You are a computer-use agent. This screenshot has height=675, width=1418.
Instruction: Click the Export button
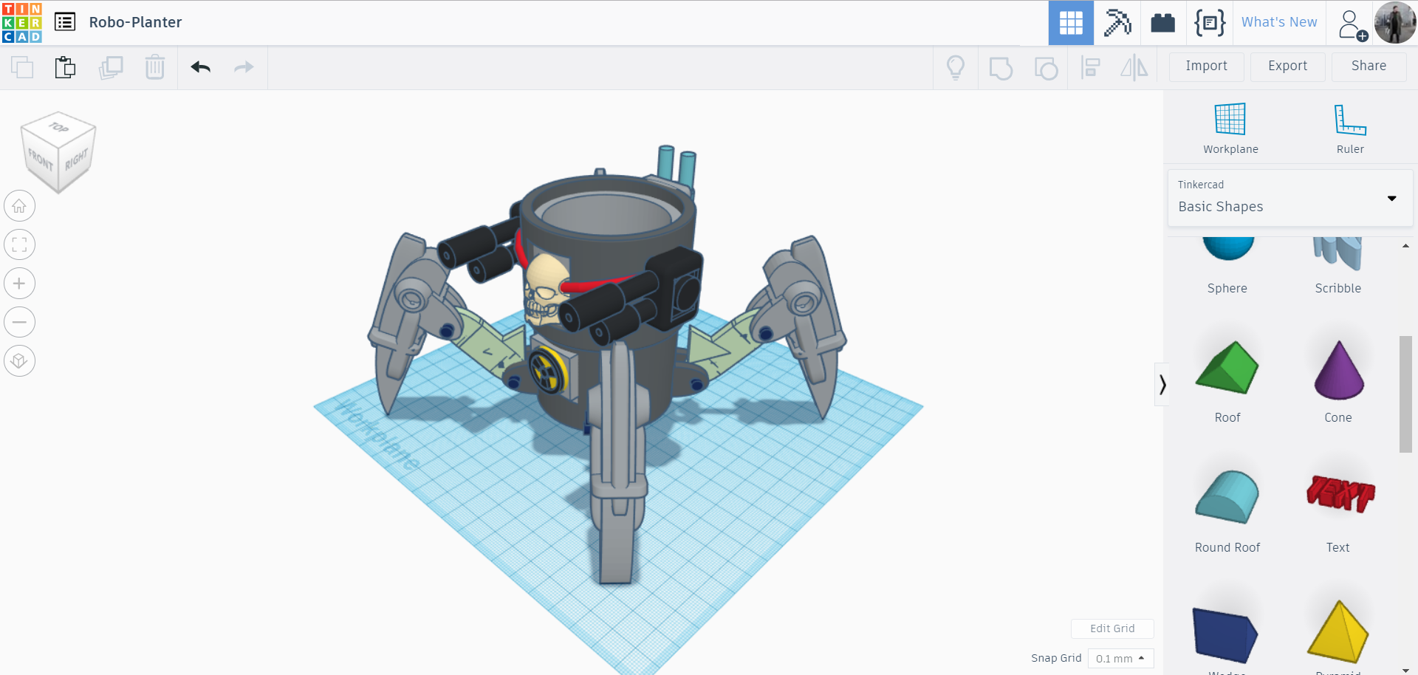1288,66
